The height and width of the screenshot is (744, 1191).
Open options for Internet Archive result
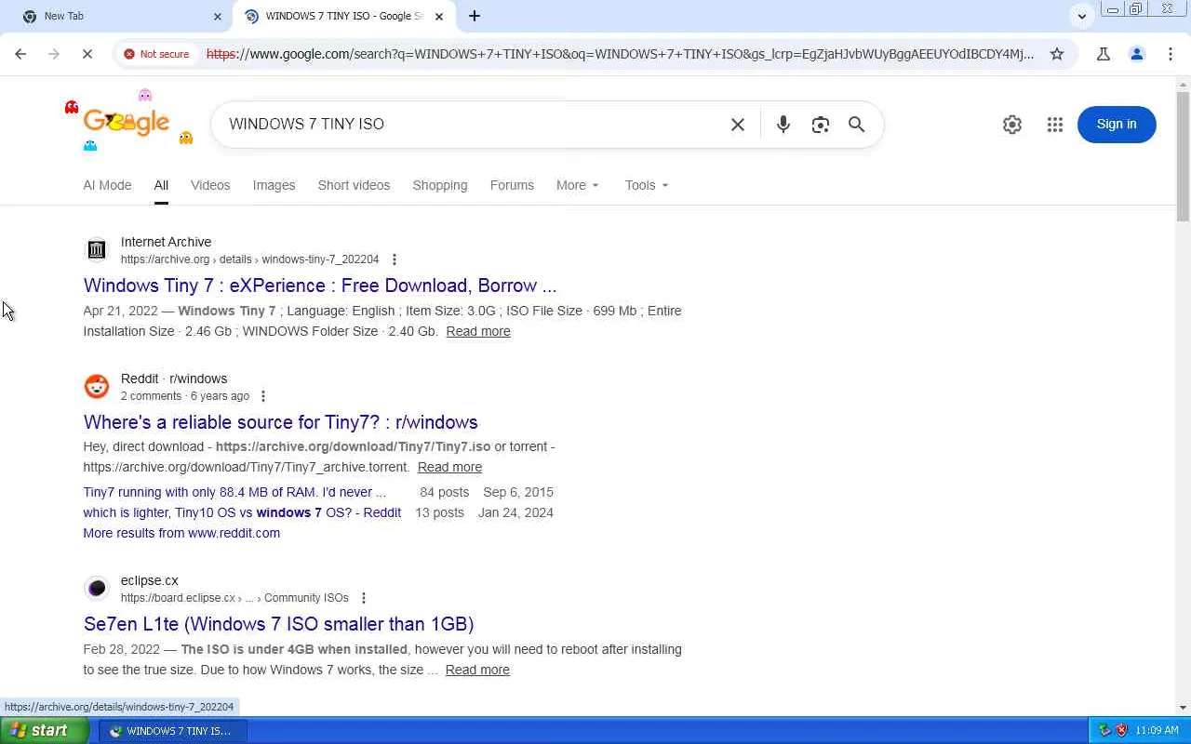(x=395, y=259)
